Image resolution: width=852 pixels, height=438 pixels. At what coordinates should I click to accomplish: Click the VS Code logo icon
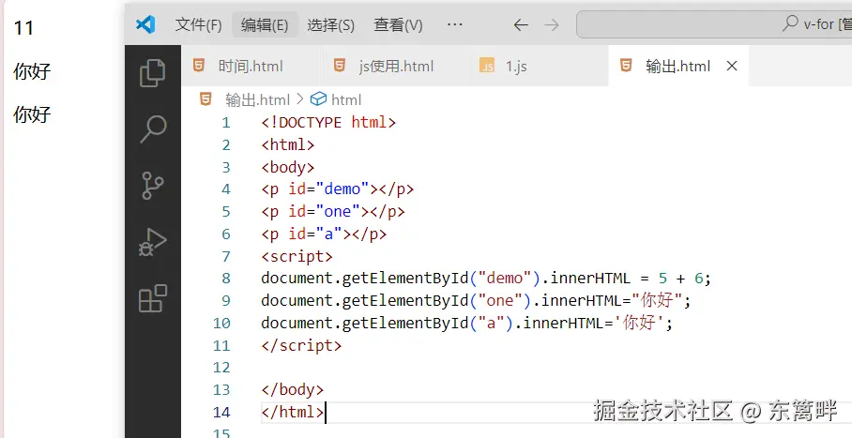tap(145, 24)
